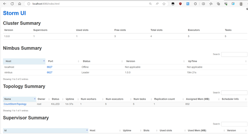Sort topology table by Num tasks
The image size is (248, 134).
(x=142, y=99)
